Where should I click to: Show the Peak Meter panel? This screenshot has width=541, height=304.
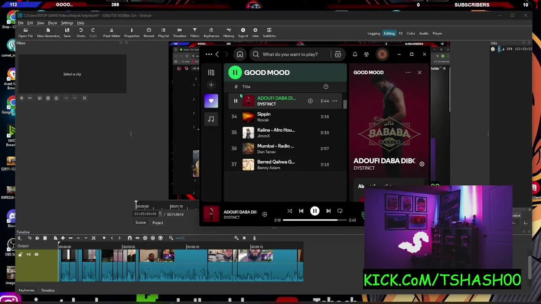click(x=112, y=33)
